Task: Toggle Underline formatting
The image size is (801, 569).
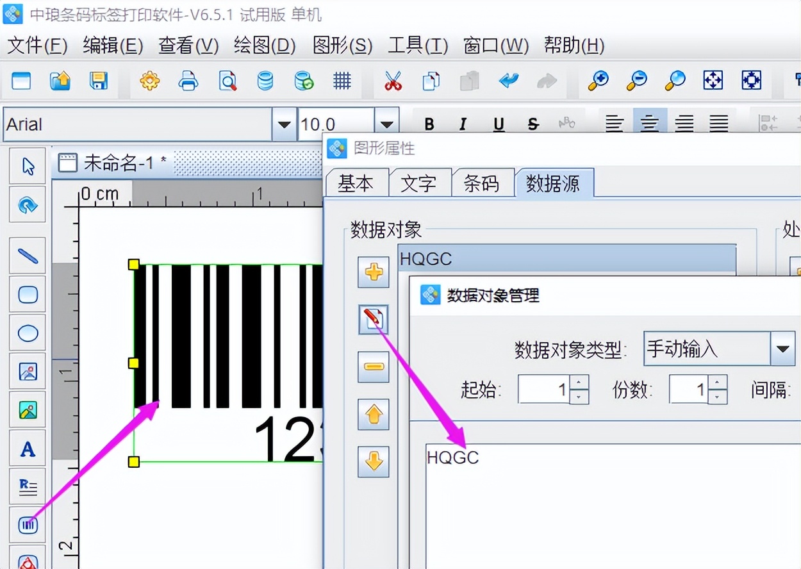Action: 499,124
